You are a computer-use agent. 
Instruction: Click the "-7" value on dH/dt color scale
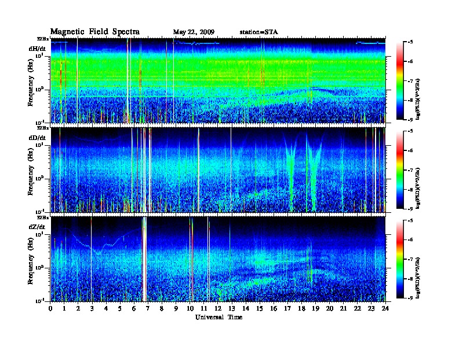tap(410, 81)
